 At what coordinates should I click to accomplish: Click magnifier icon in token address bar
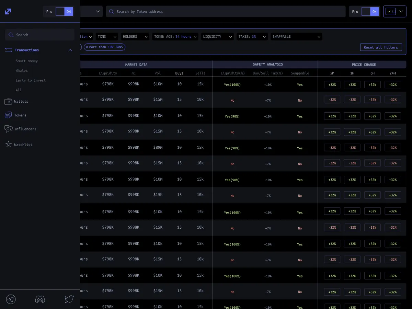112,12
